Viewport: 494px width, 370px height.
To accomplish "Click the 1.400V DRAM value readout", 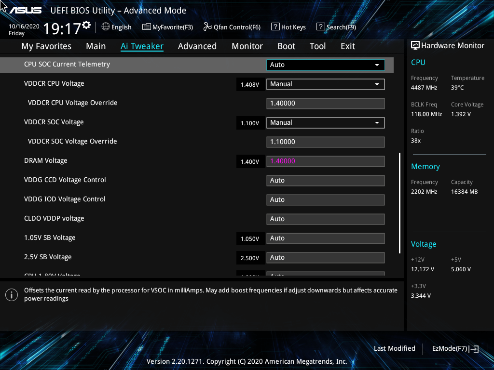I will (x=250, y=162).
